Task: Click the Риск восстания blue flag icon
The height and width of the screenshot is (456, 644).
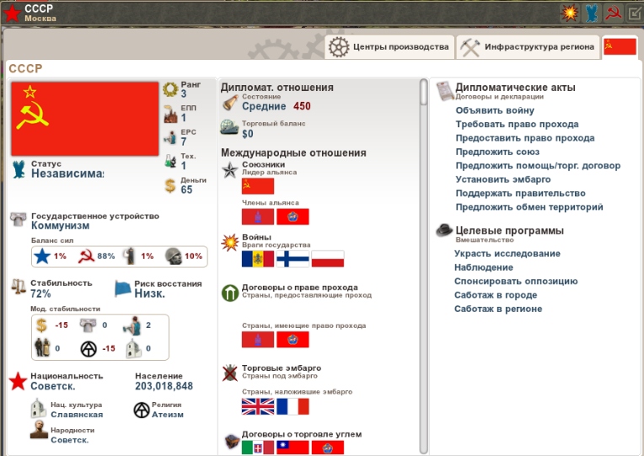Action: [122, 288]
